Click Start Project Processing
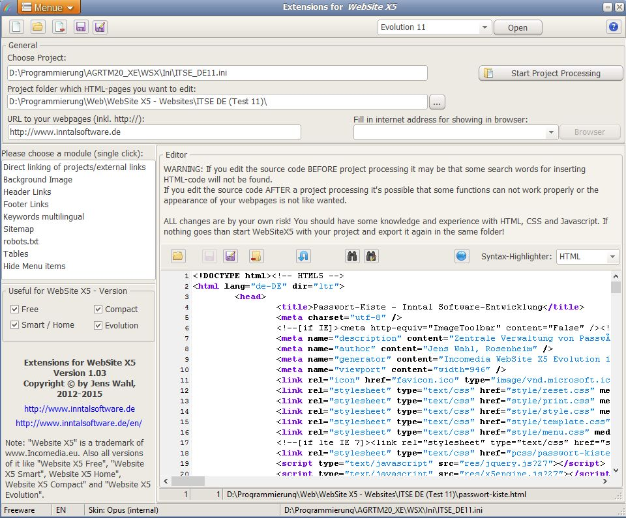 click(550, 73)
